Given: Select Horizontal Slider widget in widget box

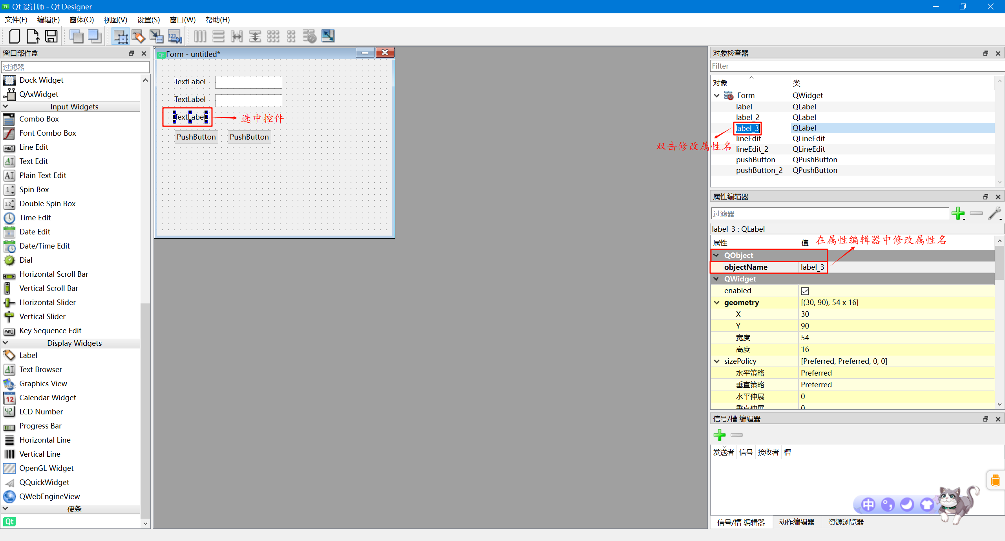Looking at the screenshot, I should click(48, 302).
